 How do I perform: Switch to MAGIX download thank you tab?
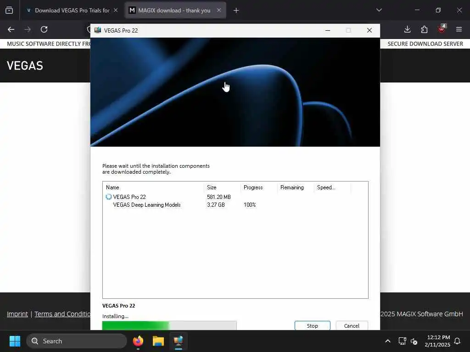coord(175,11)
